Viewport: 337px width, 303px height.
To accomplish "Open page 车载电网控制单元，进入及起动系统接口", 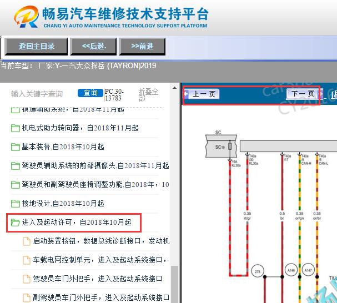I will point(100,260).
